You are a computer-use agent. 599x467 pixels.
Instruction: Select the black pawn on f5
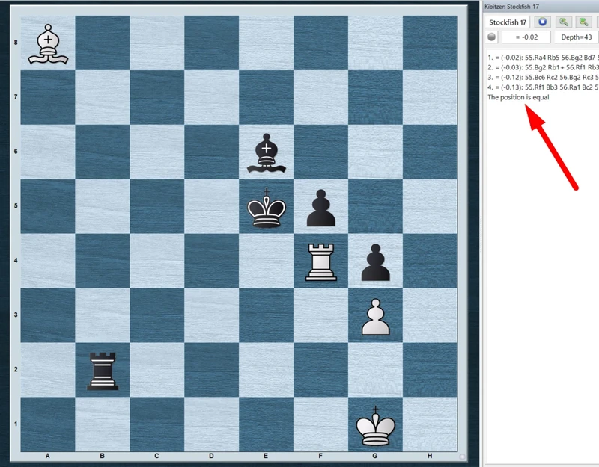(x=320, y=209)
